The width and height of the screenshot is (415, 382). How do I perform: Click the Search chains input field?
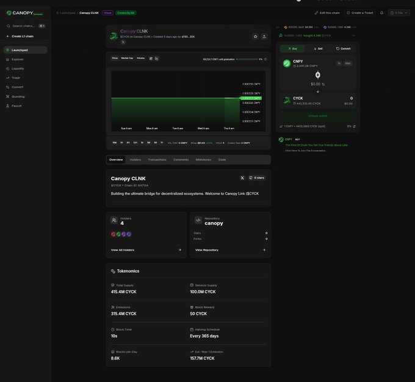click(x=26, y=26)
